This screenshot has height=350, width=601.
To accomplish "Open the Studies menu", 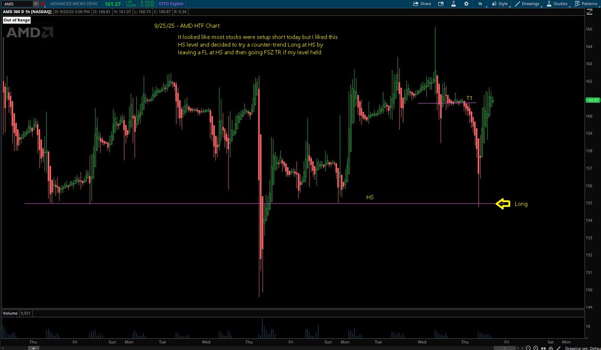I will pyautogui.click(x=557, y=3).
